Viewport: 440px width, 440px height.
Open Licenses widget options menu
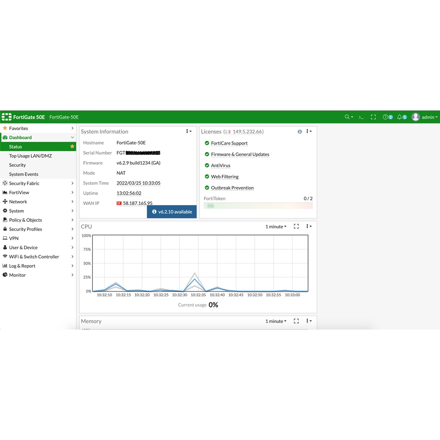click(309, 131)
